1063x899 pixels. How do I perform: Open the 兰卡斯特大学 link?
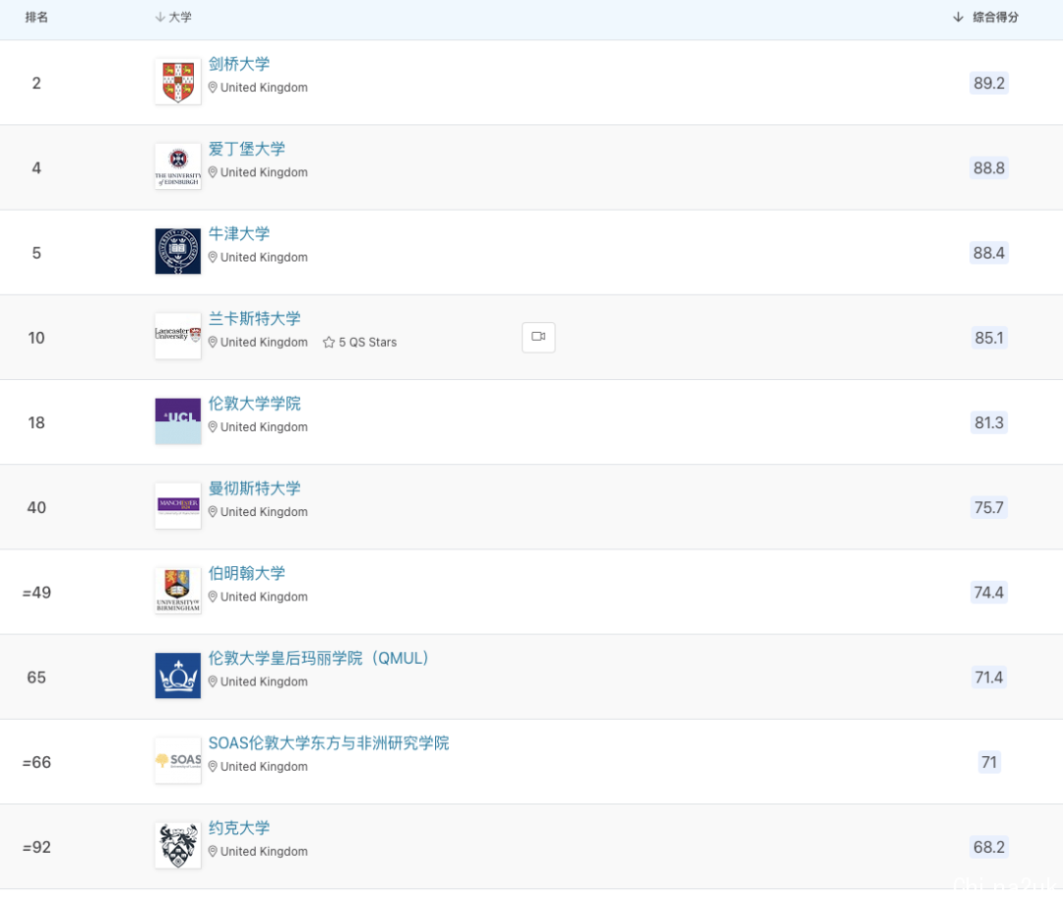(254, 318)
